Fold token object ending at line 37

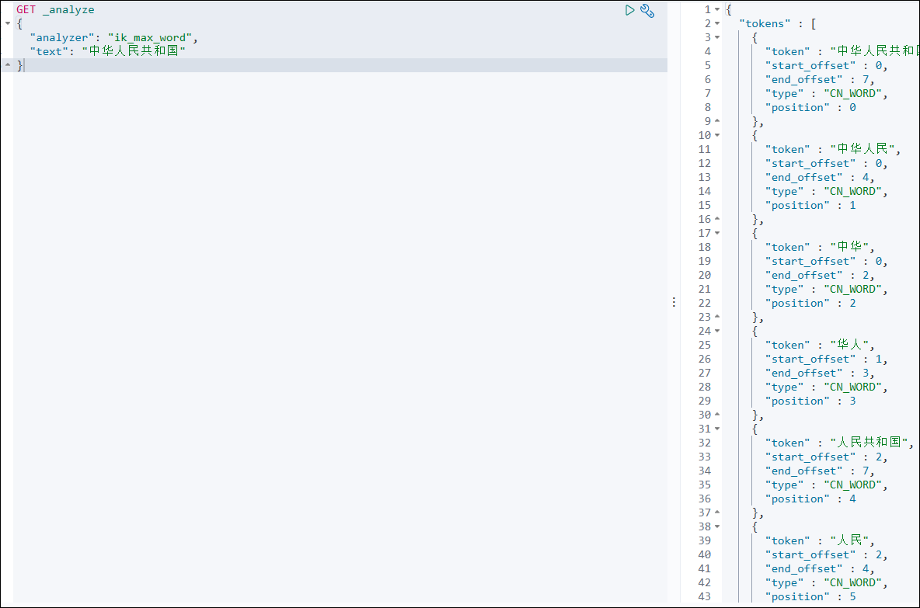tap(717, 513)
